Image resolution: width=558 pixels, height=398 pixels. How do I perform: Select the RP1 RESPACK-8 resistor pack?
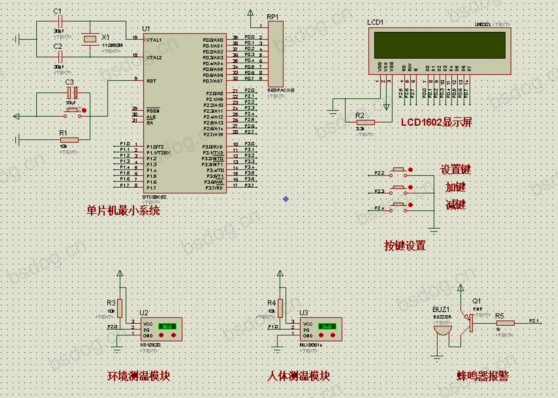tap(275, 54)
